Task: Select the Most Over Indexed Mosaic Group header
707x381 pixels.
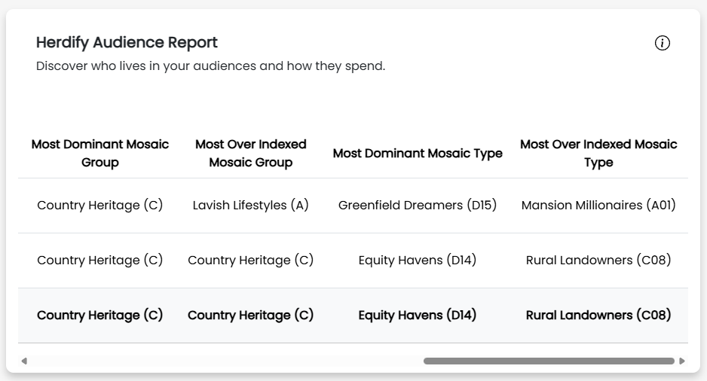Action: pos(250,153)
